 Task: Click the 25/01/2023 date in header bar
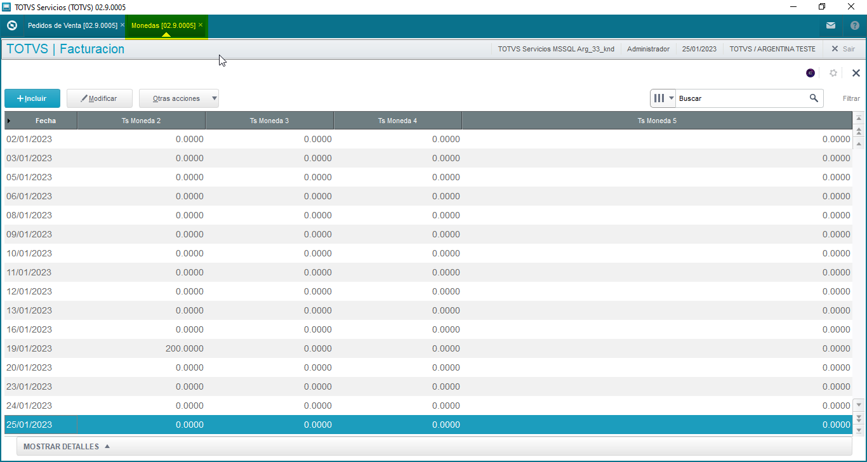(699, 49)
